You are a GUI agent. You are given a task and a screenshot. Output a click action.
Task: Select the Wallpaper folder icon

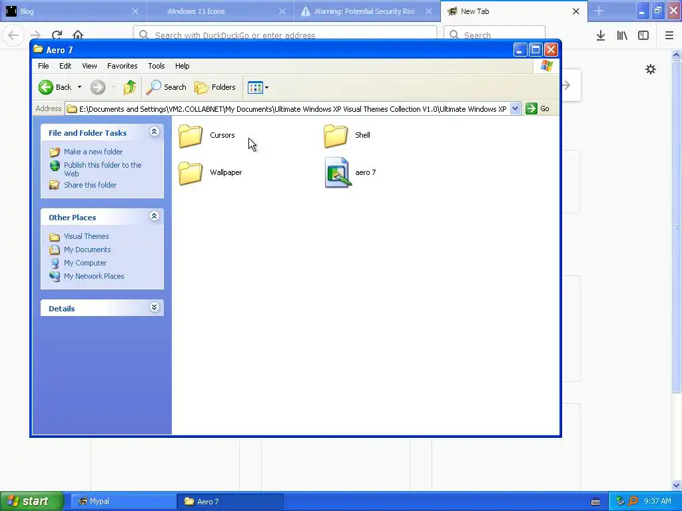[x=190, y=173]
